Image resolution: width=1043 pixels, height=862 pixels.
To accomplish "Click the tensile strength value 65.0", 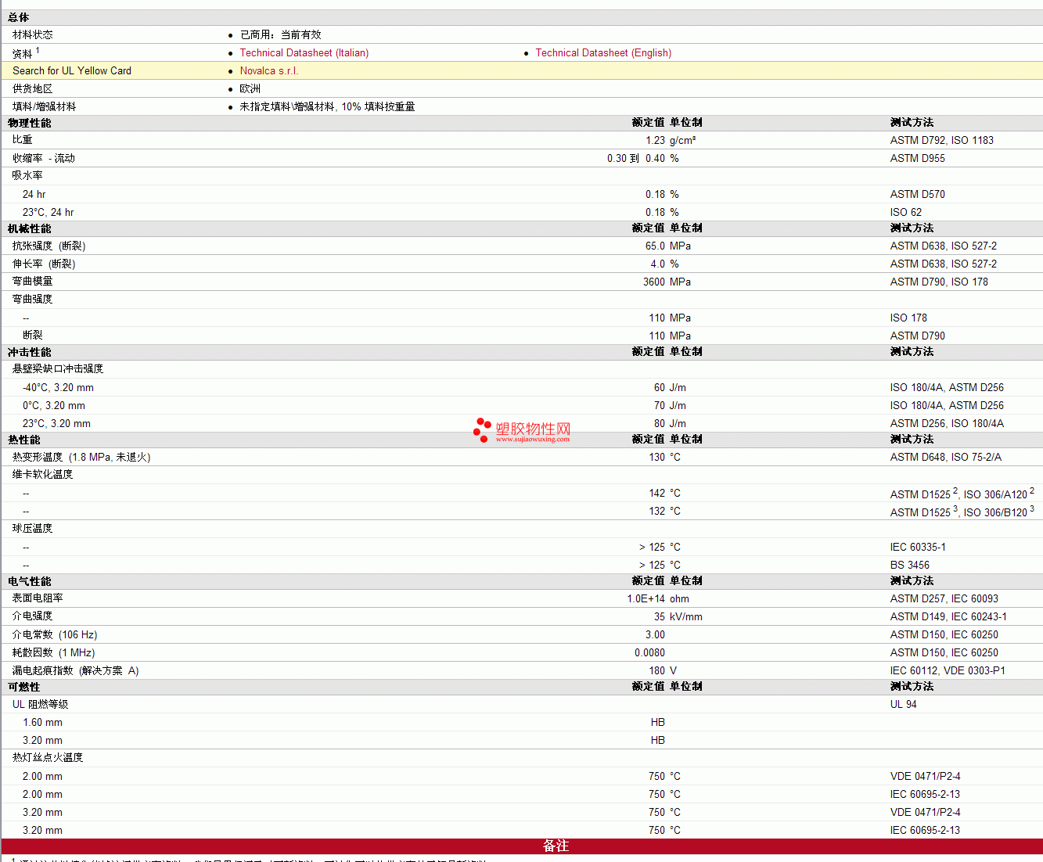I will [656, 246].
